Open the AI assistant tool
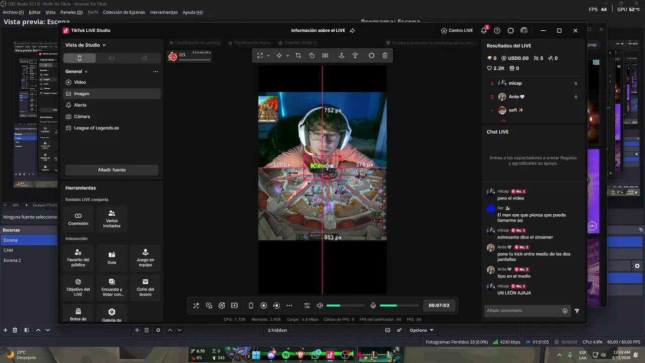The width and height of the screenshot is (645, 363). tap(222, 306)
